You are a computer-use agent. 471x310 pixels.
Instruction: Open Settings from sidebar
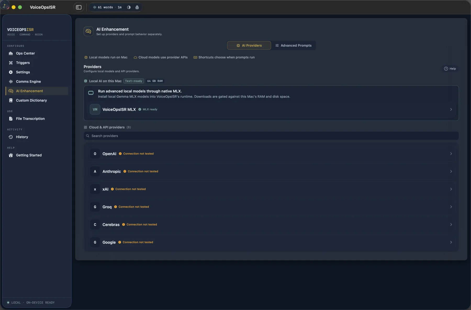(37, 72)
